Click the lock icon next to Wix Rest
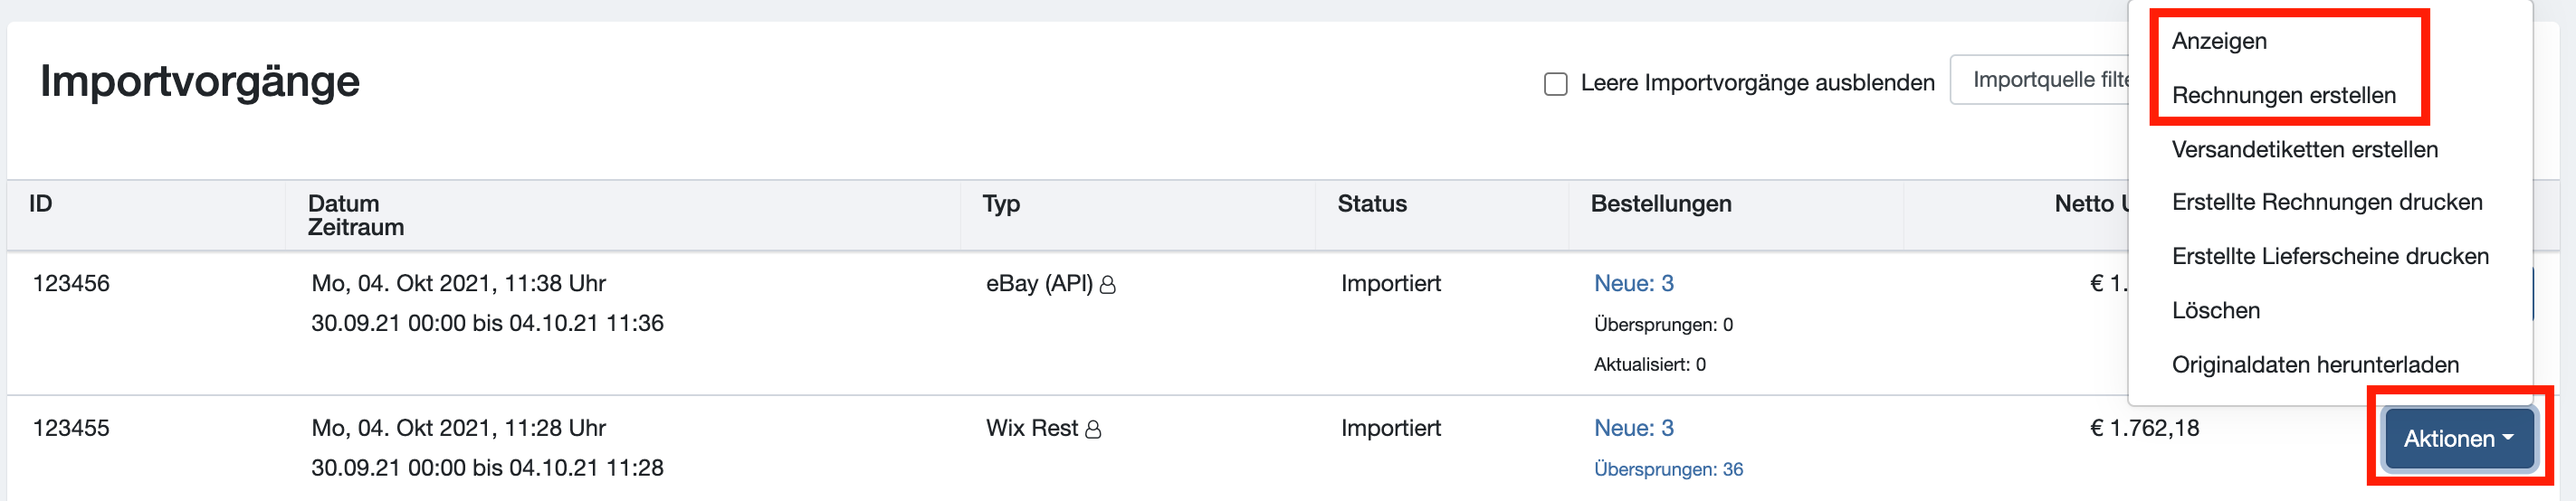2576x501 pixels. [x=1093, y=429]
